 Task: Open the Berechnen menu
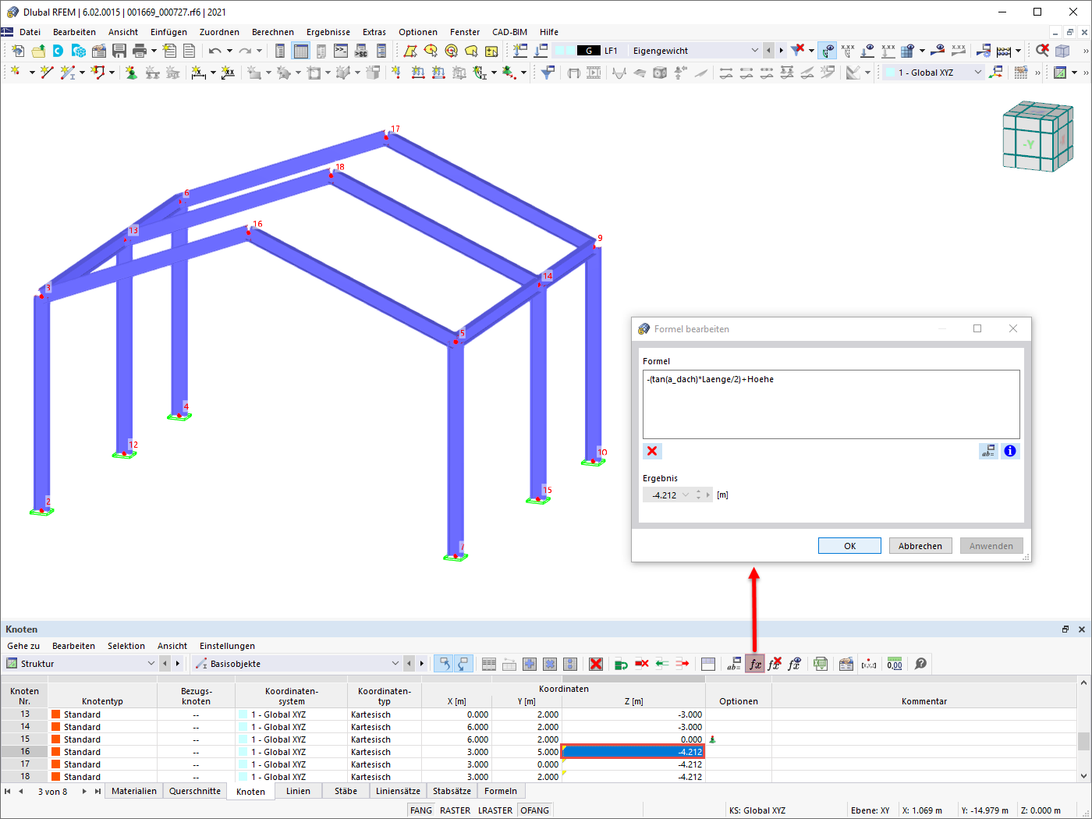pyautogui.click(x=273, y=32)
